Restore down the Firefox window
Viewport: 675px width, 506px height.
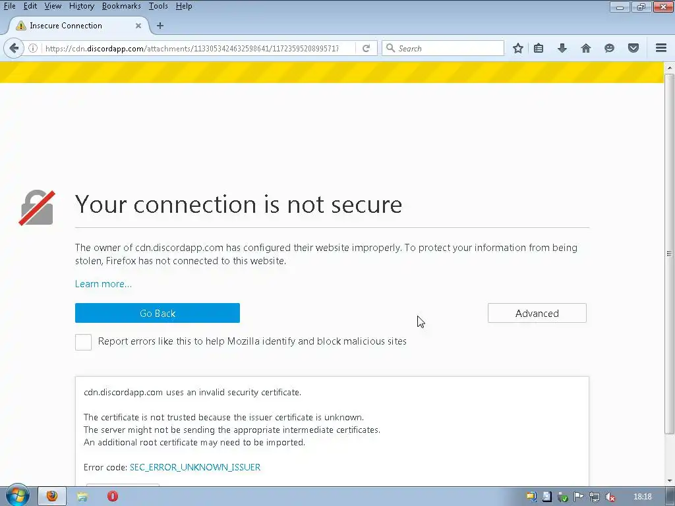tap(641, 7)
